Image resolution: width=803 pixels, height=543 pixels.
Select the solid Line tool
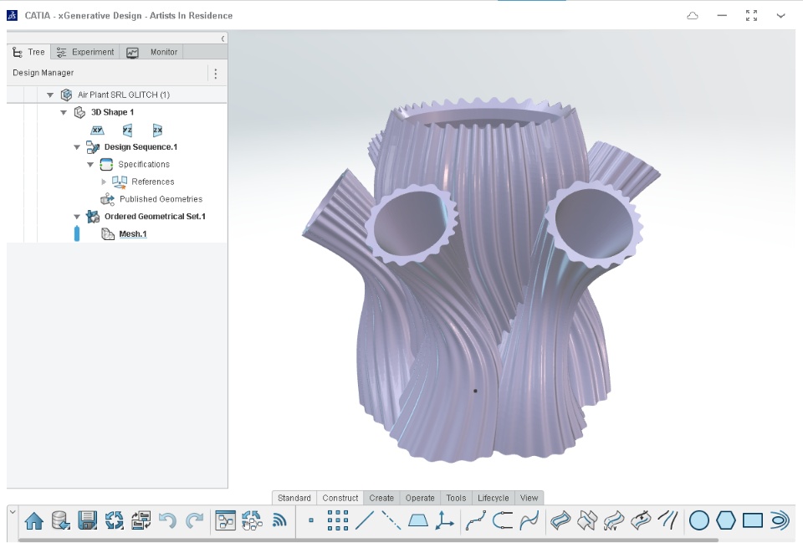coord(364,520)
